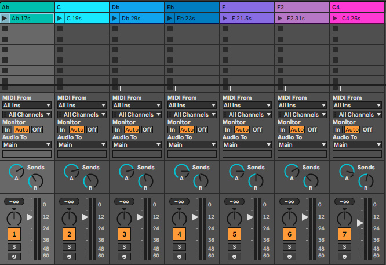Toggle track activator 7 on C4 track
The height and width of the screenshot is (265, 386).
344,234
